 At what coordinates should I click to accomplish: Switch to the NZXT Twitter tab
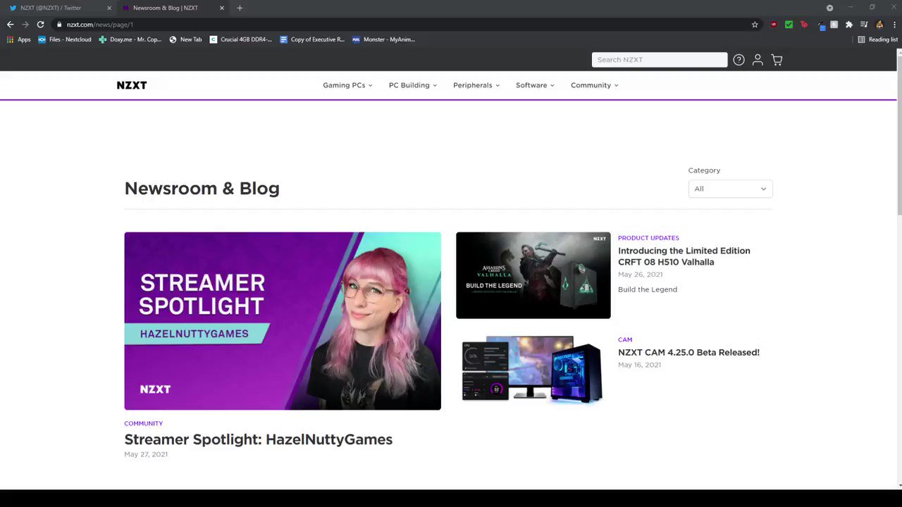(59, 8)
